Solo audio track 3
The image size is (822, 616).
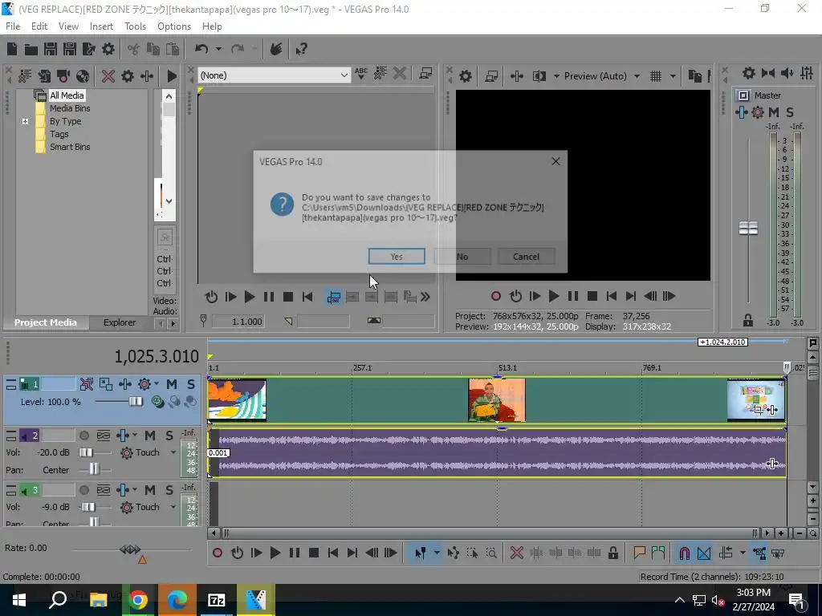pyautogui.click(x=169, y=490)
